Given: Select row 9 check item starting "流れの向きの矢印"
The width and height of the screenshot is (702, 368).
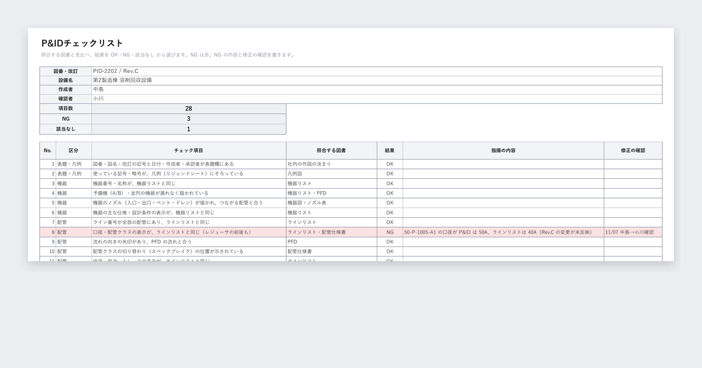Looking at the screenshot, I should coord(189,242).
